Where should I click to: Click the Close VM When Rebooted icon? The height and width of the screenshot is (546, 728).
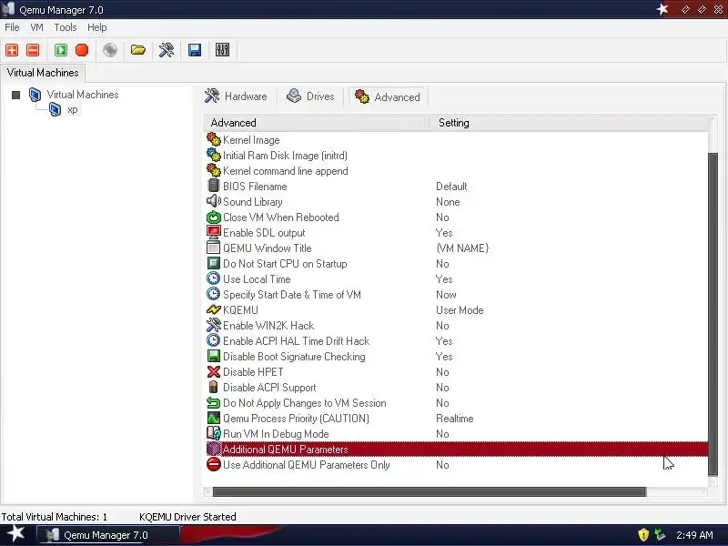click(214, 217)
